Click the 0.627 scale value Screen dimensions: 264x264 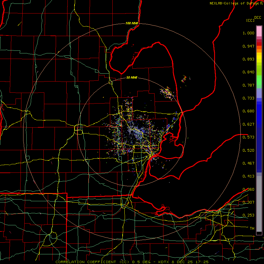point(248,124)
